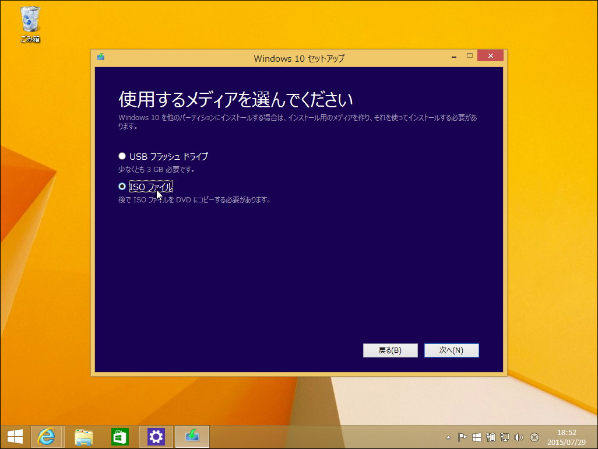Open the Action Center flag icon
The width and height of the screenshot is (598, 449).
[x=462, y=437]
